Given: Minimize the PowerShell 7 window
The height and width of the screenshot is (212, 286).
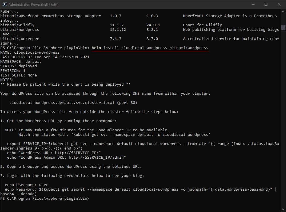Looking at the screenshot, I should 253,4.
